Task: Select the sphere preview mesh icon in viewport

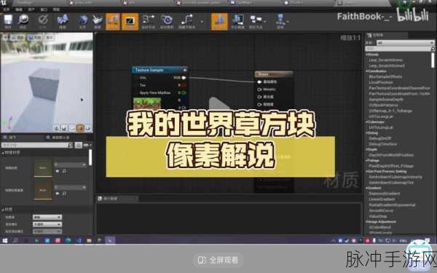Action: pos(64,128)
